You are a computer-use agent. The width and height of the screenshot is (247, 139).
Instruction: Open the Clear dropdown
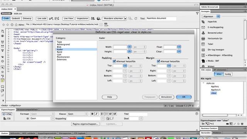(x=179, y=51)
